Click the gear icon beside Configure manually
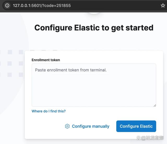 [67, 126]
